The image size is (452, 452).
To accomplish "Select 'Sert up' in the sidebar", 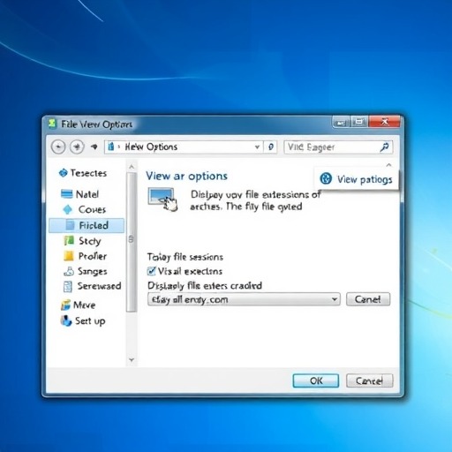I will point(90,321).
